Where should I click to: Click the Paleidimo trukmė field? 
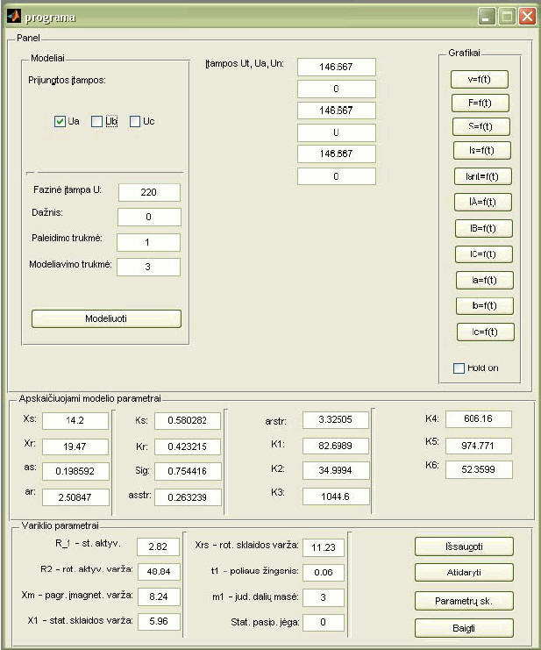[148, 242]
